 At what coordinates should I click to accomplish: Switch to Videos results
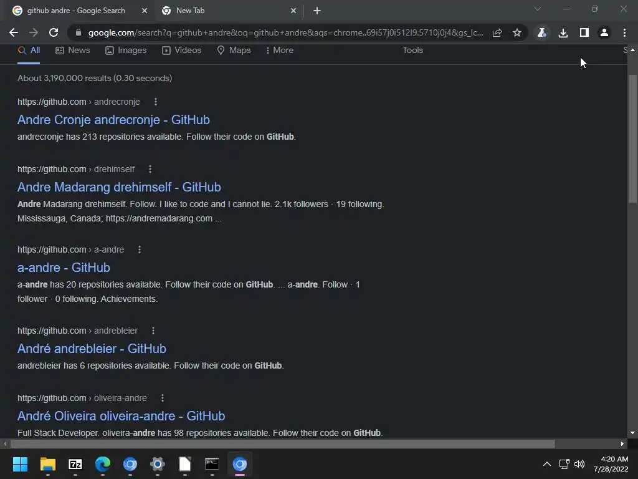coord(181,51)
